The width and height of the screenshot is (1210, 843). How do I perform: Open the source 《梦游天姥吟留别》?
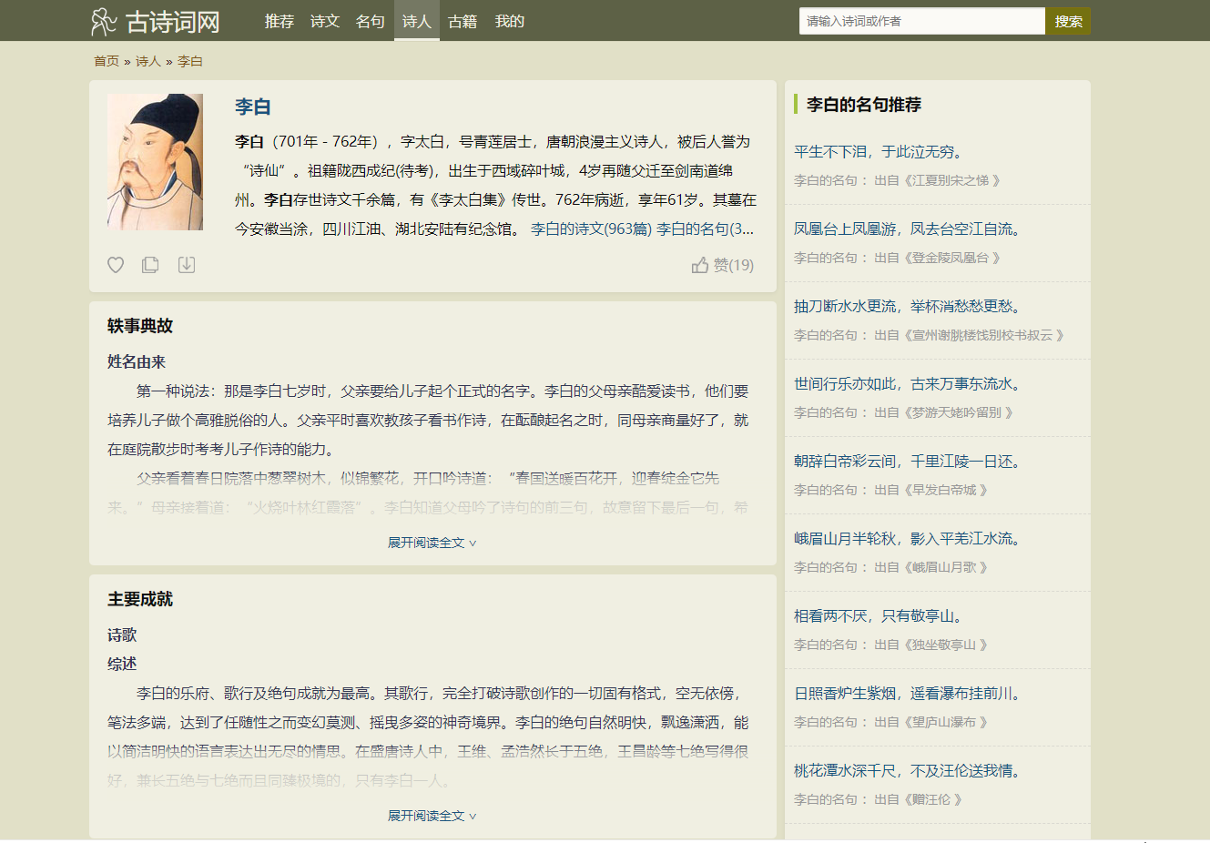957,412
